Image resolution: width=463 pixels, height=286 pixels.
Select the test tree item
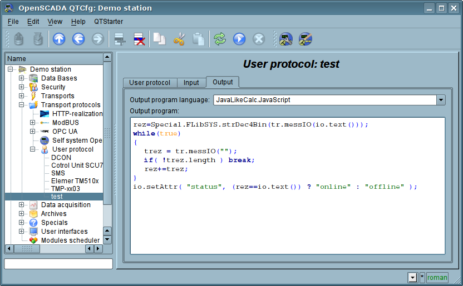pos(57,197)
